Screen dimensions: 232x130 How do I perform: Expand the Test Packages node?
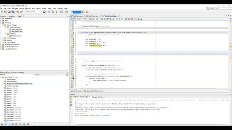(3, 38)
